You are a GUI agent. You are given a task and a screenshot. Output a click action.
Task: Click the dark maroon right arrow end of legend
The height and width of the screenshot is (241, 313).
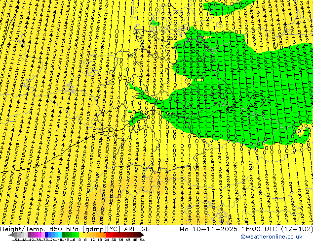coord(142,235)
